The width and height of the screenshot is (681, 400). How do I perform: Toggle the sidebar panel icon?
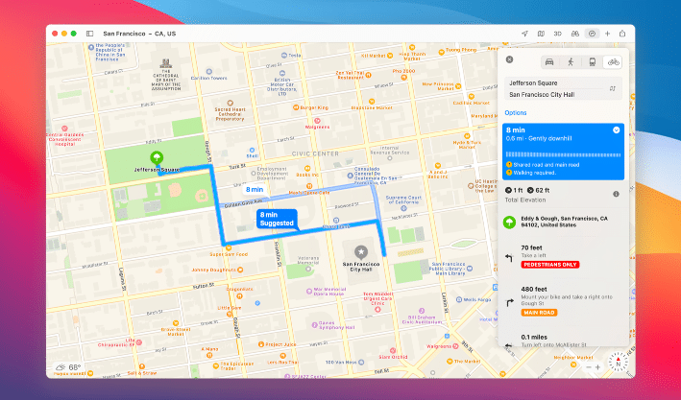point(89,33)
